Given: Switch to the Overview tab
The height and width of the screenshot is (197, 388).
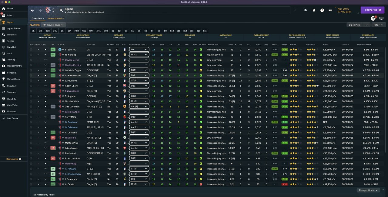Looking at the screenshot, I should (38, 18).
